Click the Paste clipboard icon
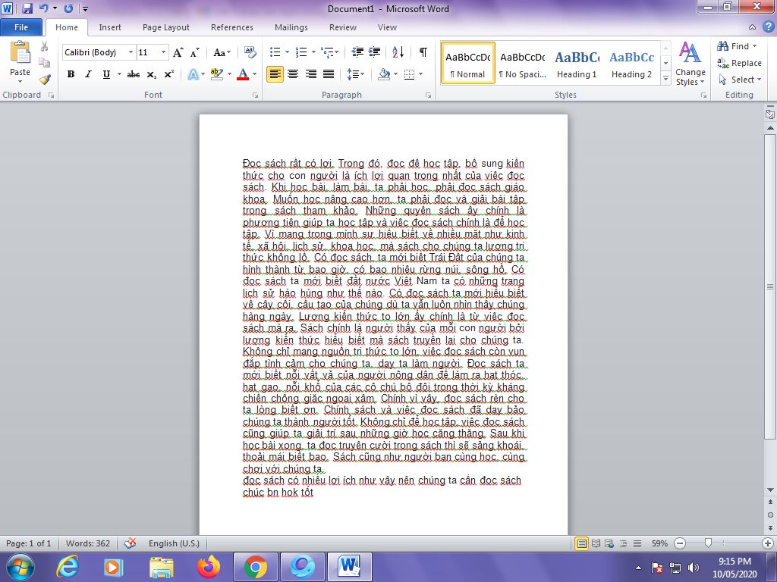This screenshot has height=582, width=777. [x=20, y=53]
